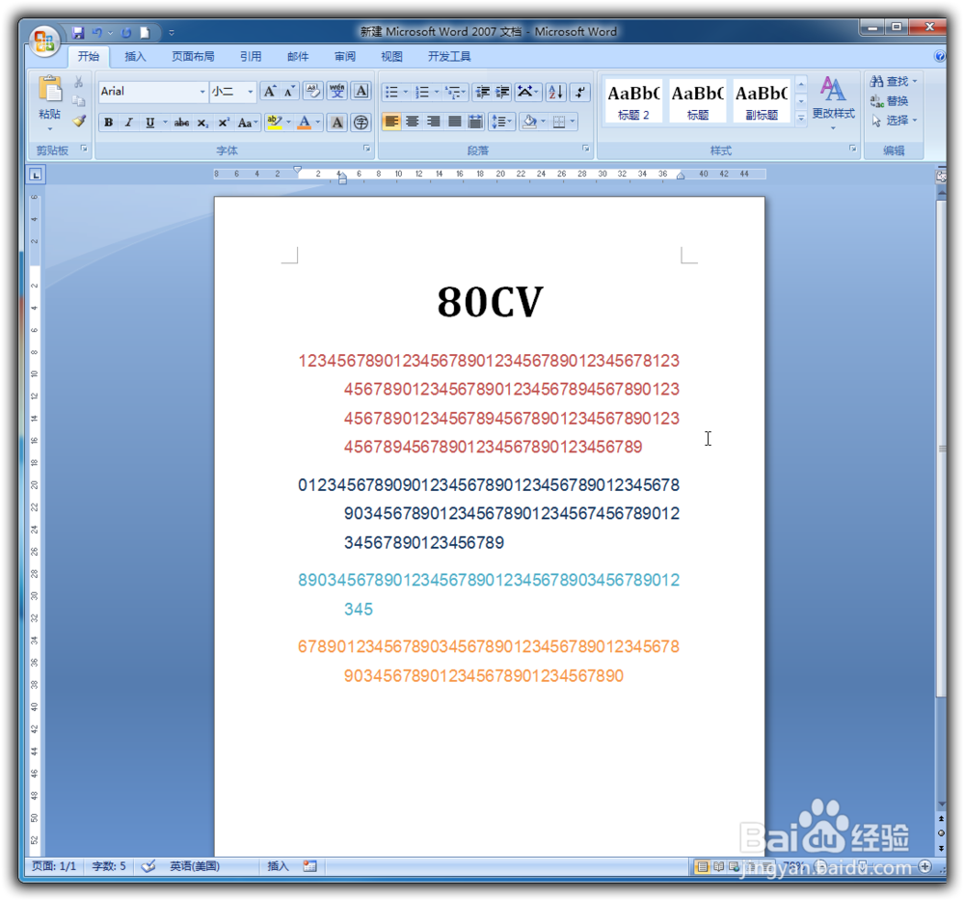The height and width of the screenshot is (901, 964).
Task: Click the Subscript icon
Action: (x=202, y=123)
